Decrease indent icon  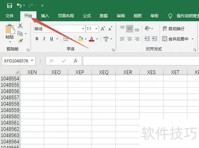147,39
